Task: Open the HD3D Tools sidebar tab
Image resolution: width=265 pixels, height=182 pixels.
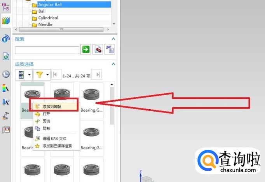Action: 6,38
